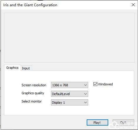Click the dialog title bar text
This screenshot has width=138, height=130.
pos(30,5)
